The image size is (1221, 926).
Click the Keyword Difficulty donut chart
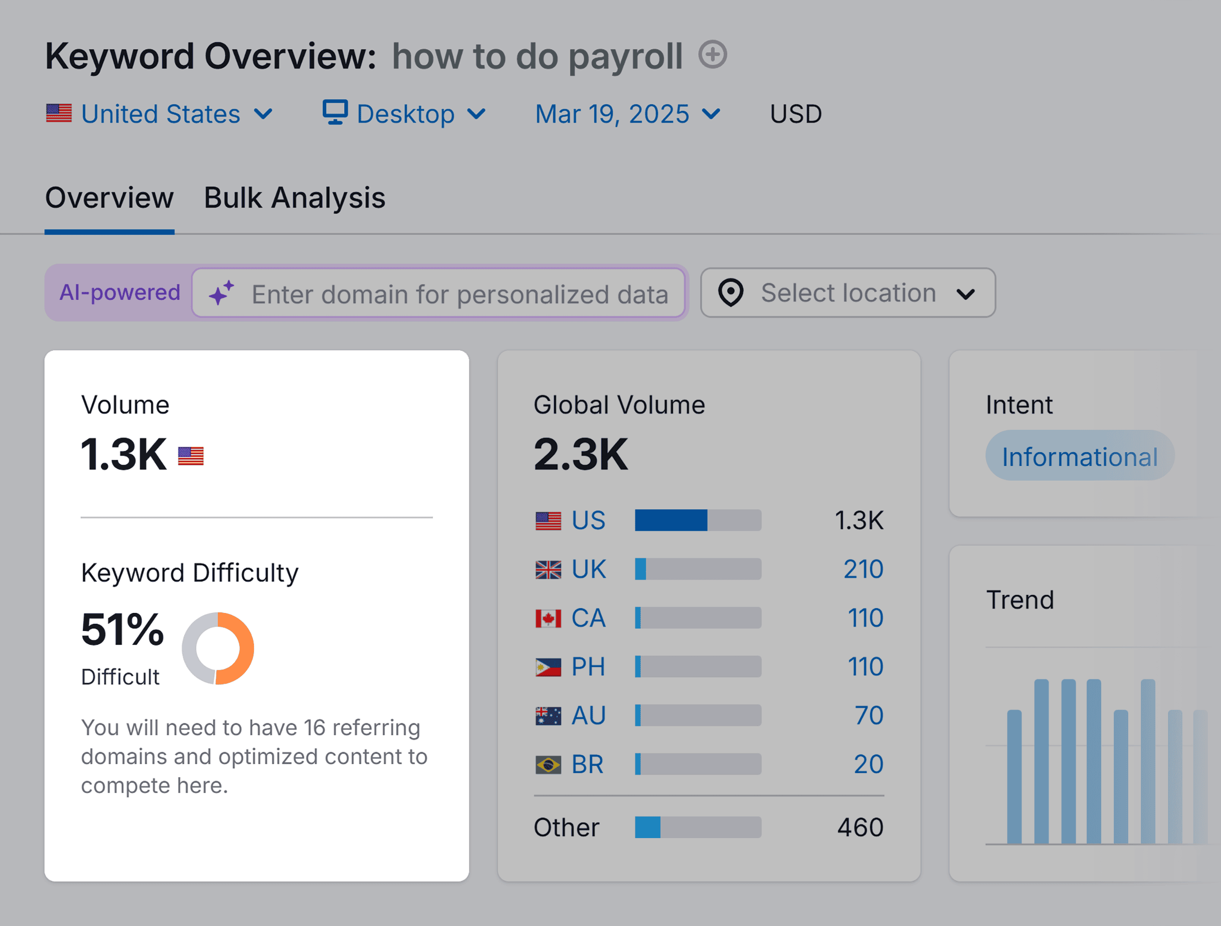218,649
